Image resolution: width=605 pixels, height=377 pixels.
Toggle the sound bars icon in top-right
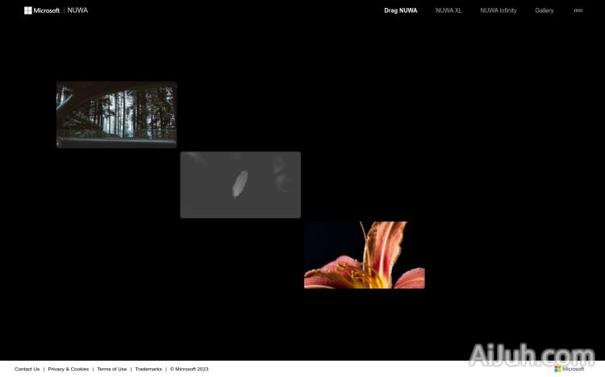(x=578, y=10)
